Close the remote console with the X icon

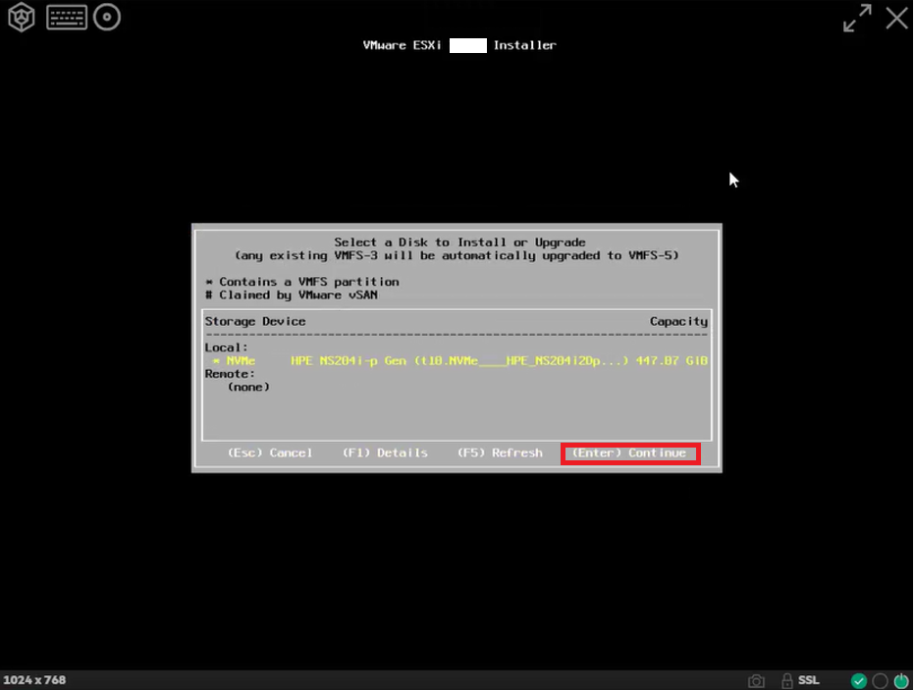(x=897, y=18)
